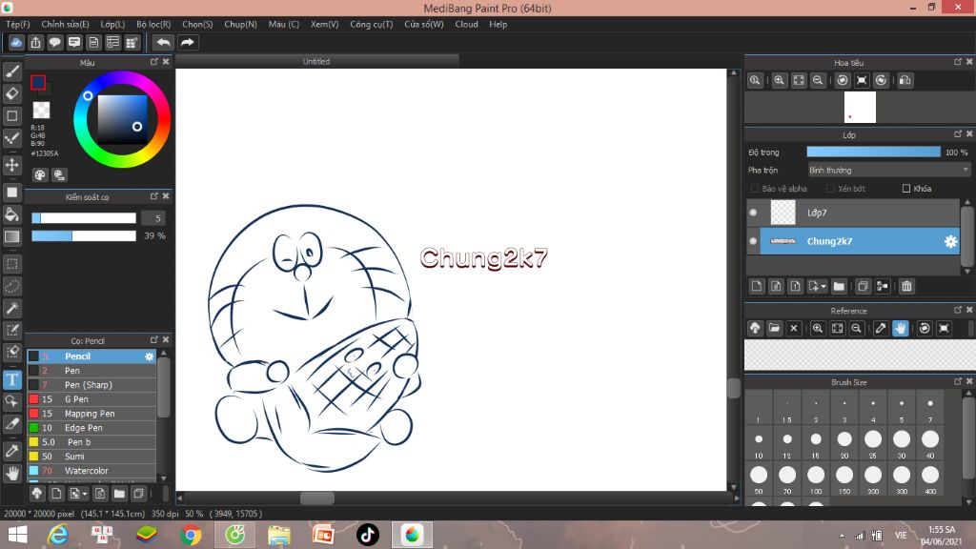976x549 pixels.
Task: Select the Lasso selection tool
Action: (11, 286)
